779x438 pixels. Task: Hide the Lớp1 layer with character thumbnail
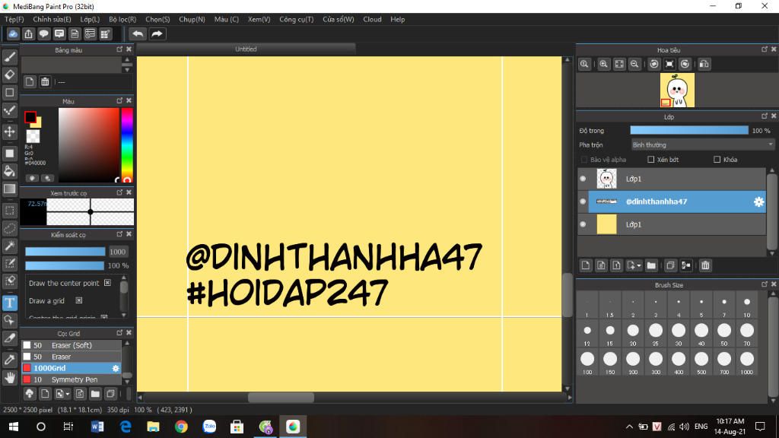point(583,179)
